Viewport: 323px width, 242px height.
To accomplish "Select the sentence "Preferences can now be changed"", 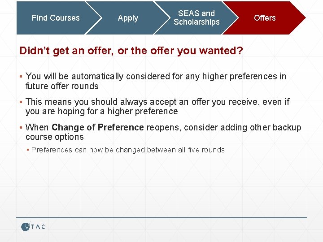I will (x=128, y=150).
